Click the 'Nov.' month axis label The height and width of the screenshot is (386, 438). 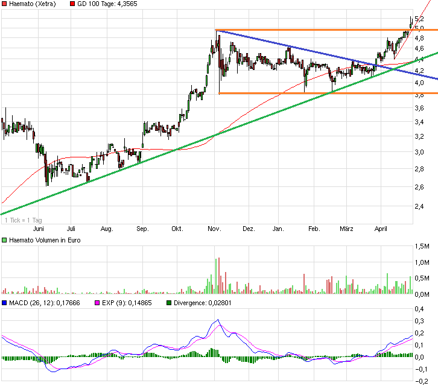click(214, 229)
